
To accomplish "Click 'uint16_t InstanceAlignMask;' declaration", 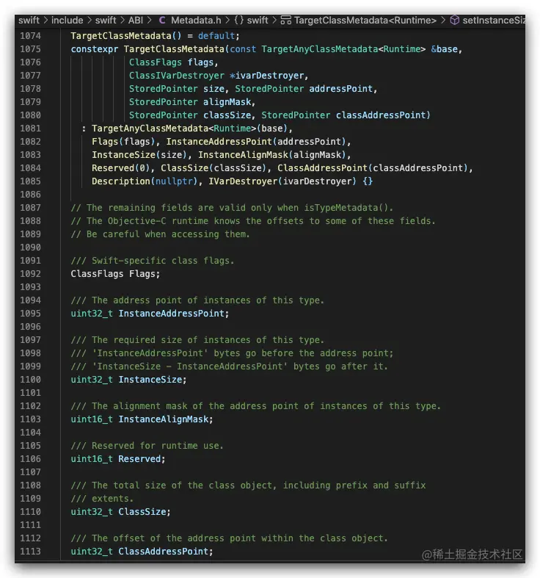I will point(142,419).
